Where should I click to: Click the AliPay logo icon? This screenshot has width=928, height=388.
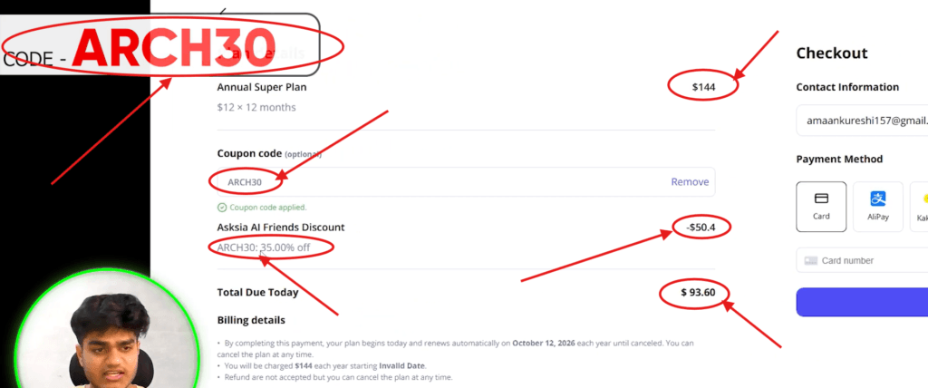[877, 199]
